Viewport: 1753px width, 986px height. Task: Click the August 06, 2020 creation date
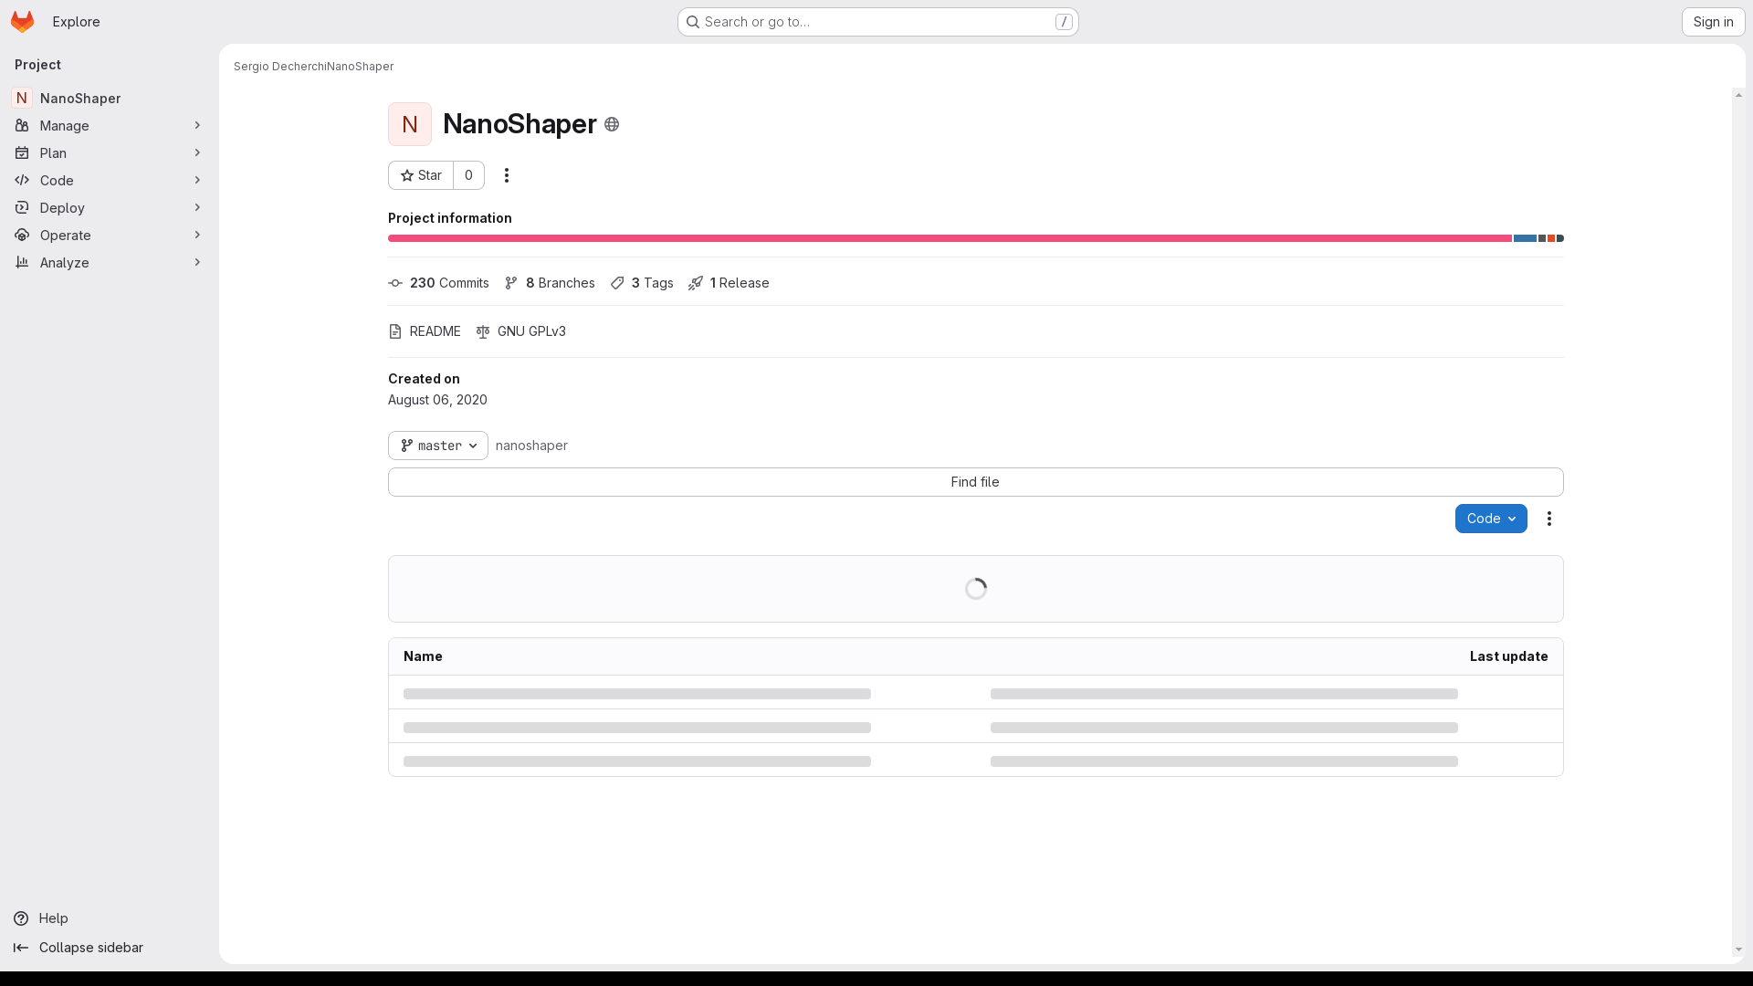coord(437,400)
